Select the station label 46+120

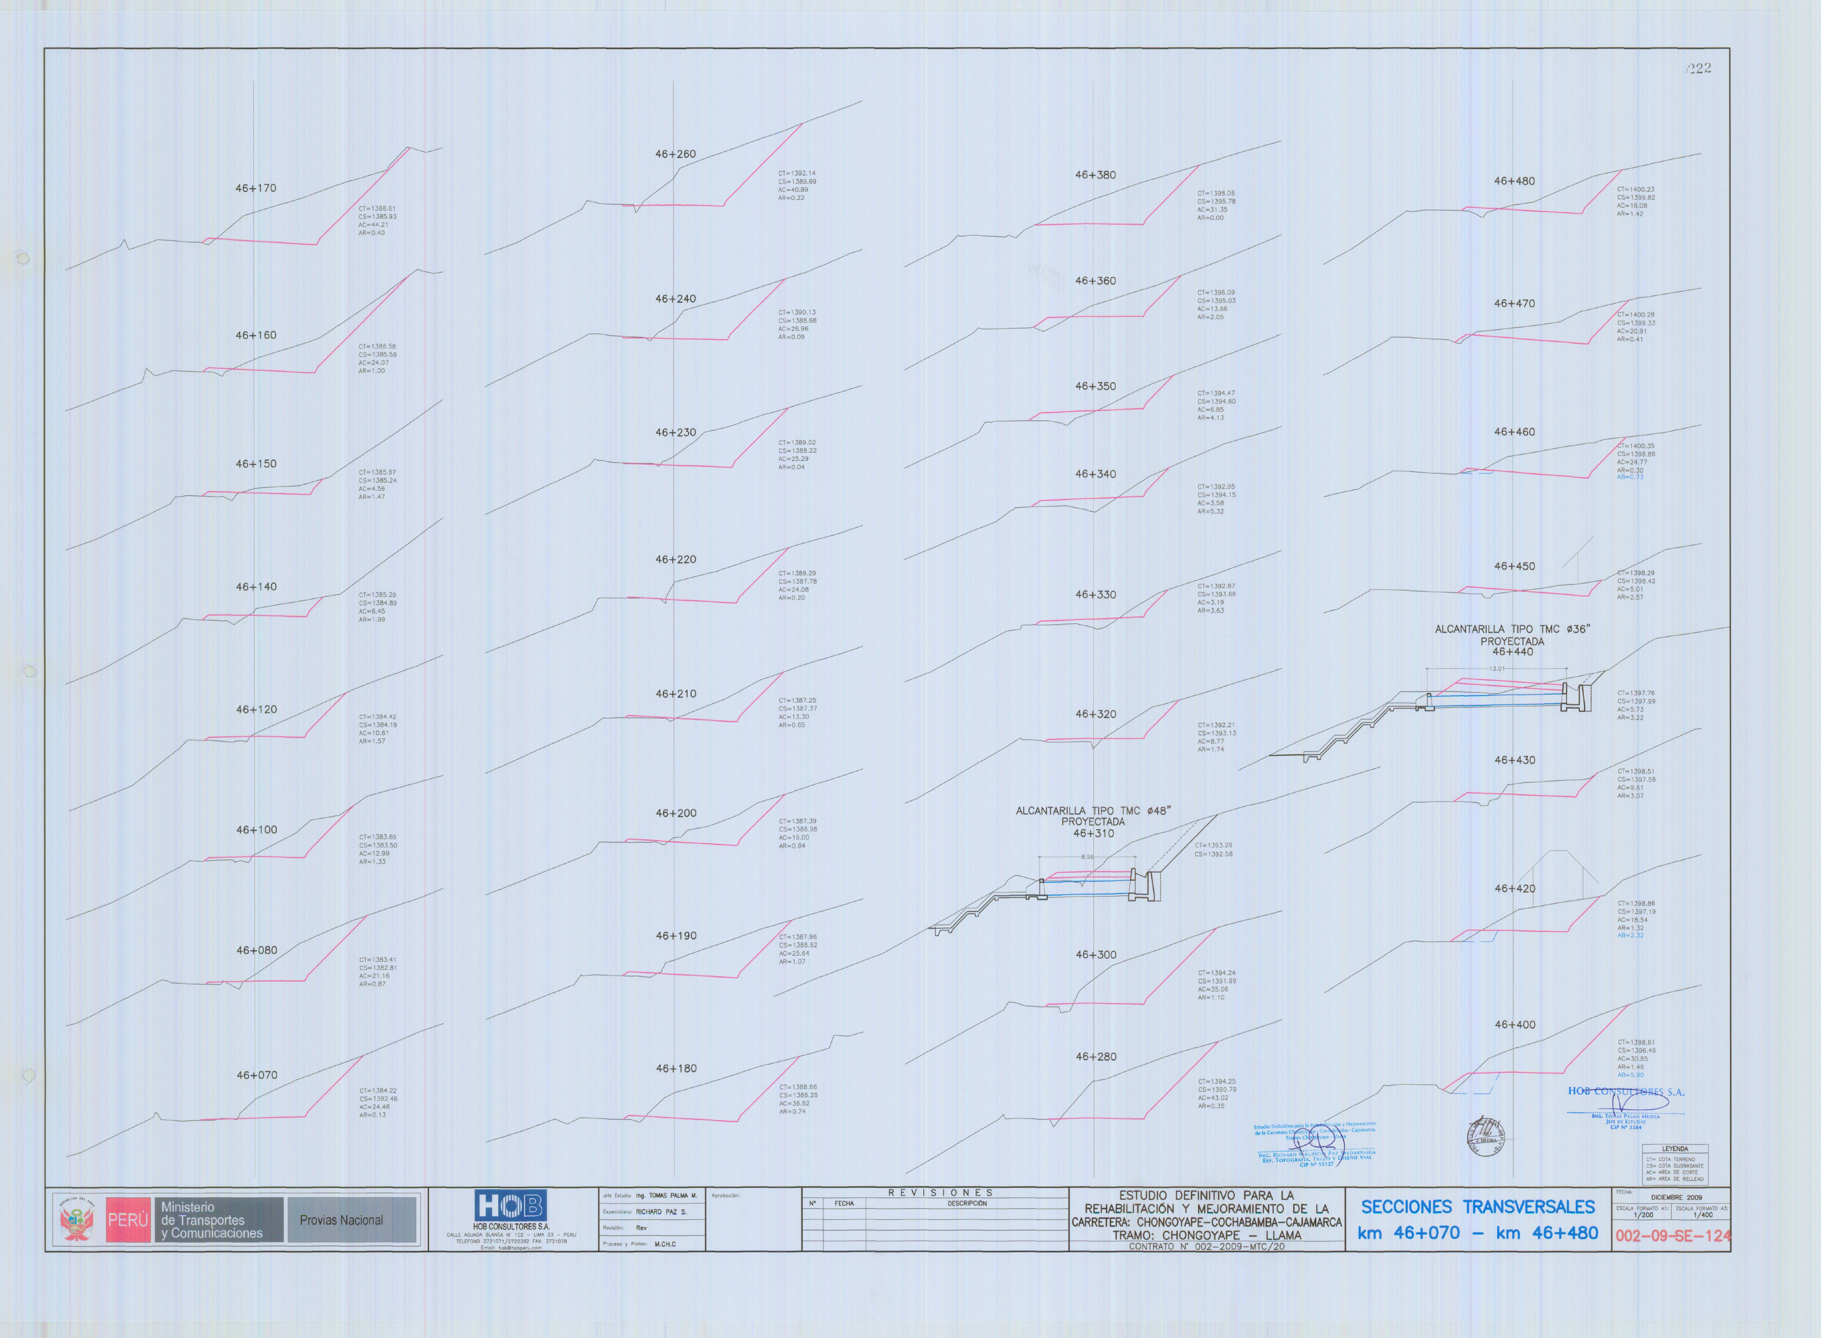pyautogui.click(x=256, y=709)
